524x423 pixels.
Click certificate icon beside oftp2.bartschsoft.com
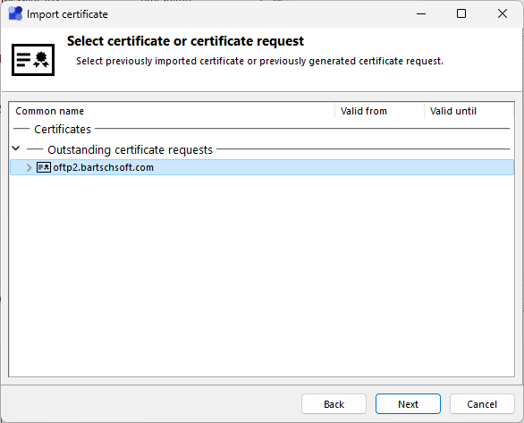click(x=44, y=167)
